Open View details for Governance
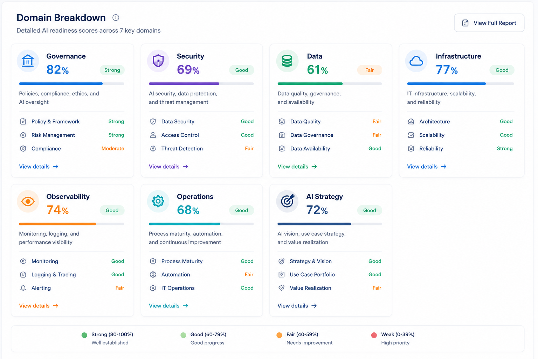The height and width of the screenshot is (359, 538). [39, 167]
